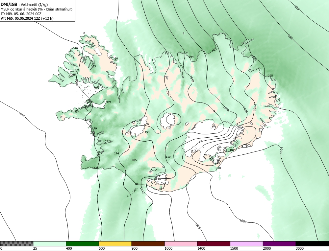Click the 'IT: Mið. 05. 06. 2024 00Z' line
The height and width of the screenshot is (251, 329).
[21, 14]
